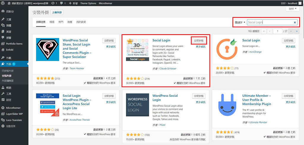Open 文章 posts via pin icon

click(x=3, y=19)
